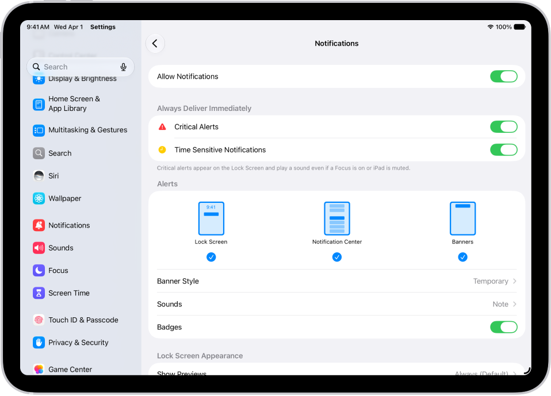Tap the Game Center icon
Viewport: 551px width, 396px height.
pos(39,370)
